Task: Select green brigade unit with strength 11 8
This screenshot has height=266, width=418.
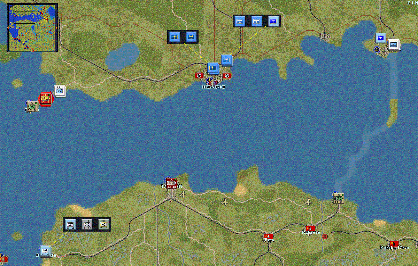Action: 338,198
